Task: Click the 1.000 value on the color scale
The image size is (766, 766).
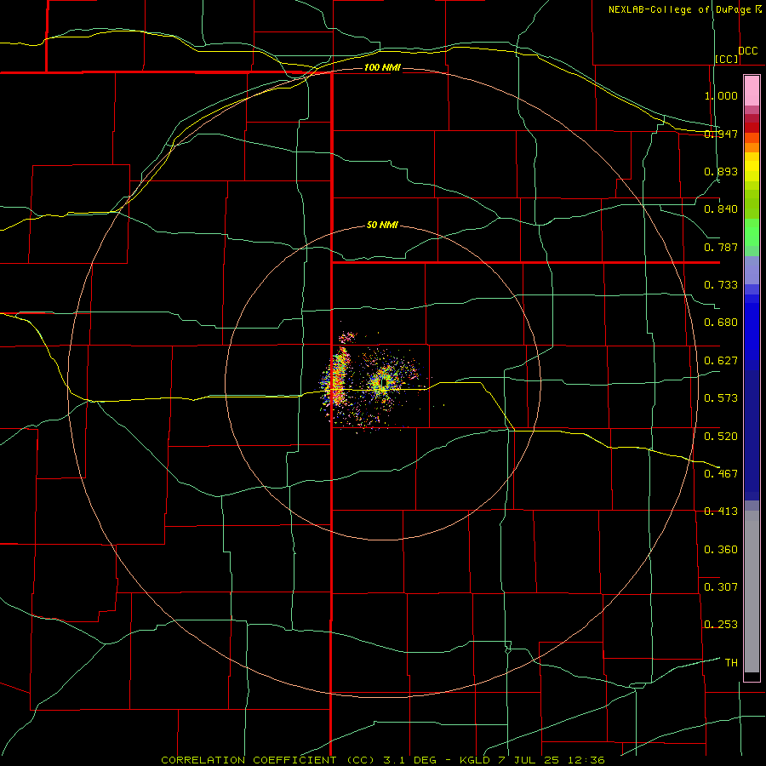Action: coord(721,95)
